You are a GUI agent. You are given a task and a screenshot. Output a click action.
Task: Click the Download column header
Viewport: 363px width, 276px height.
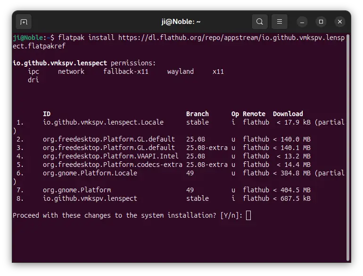point(288,114)
